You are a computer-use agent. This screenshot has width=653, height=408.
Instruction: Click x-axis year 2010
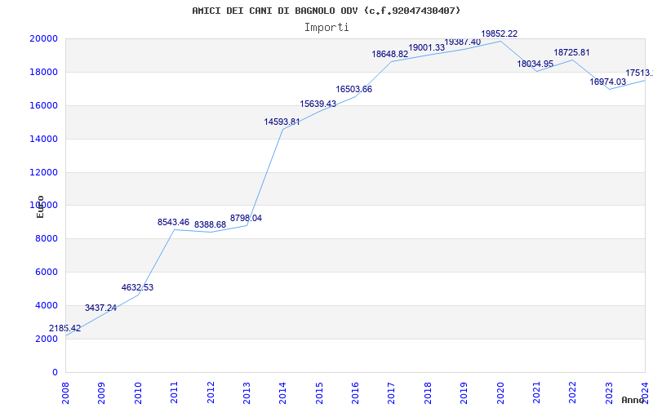coord(138,393)
